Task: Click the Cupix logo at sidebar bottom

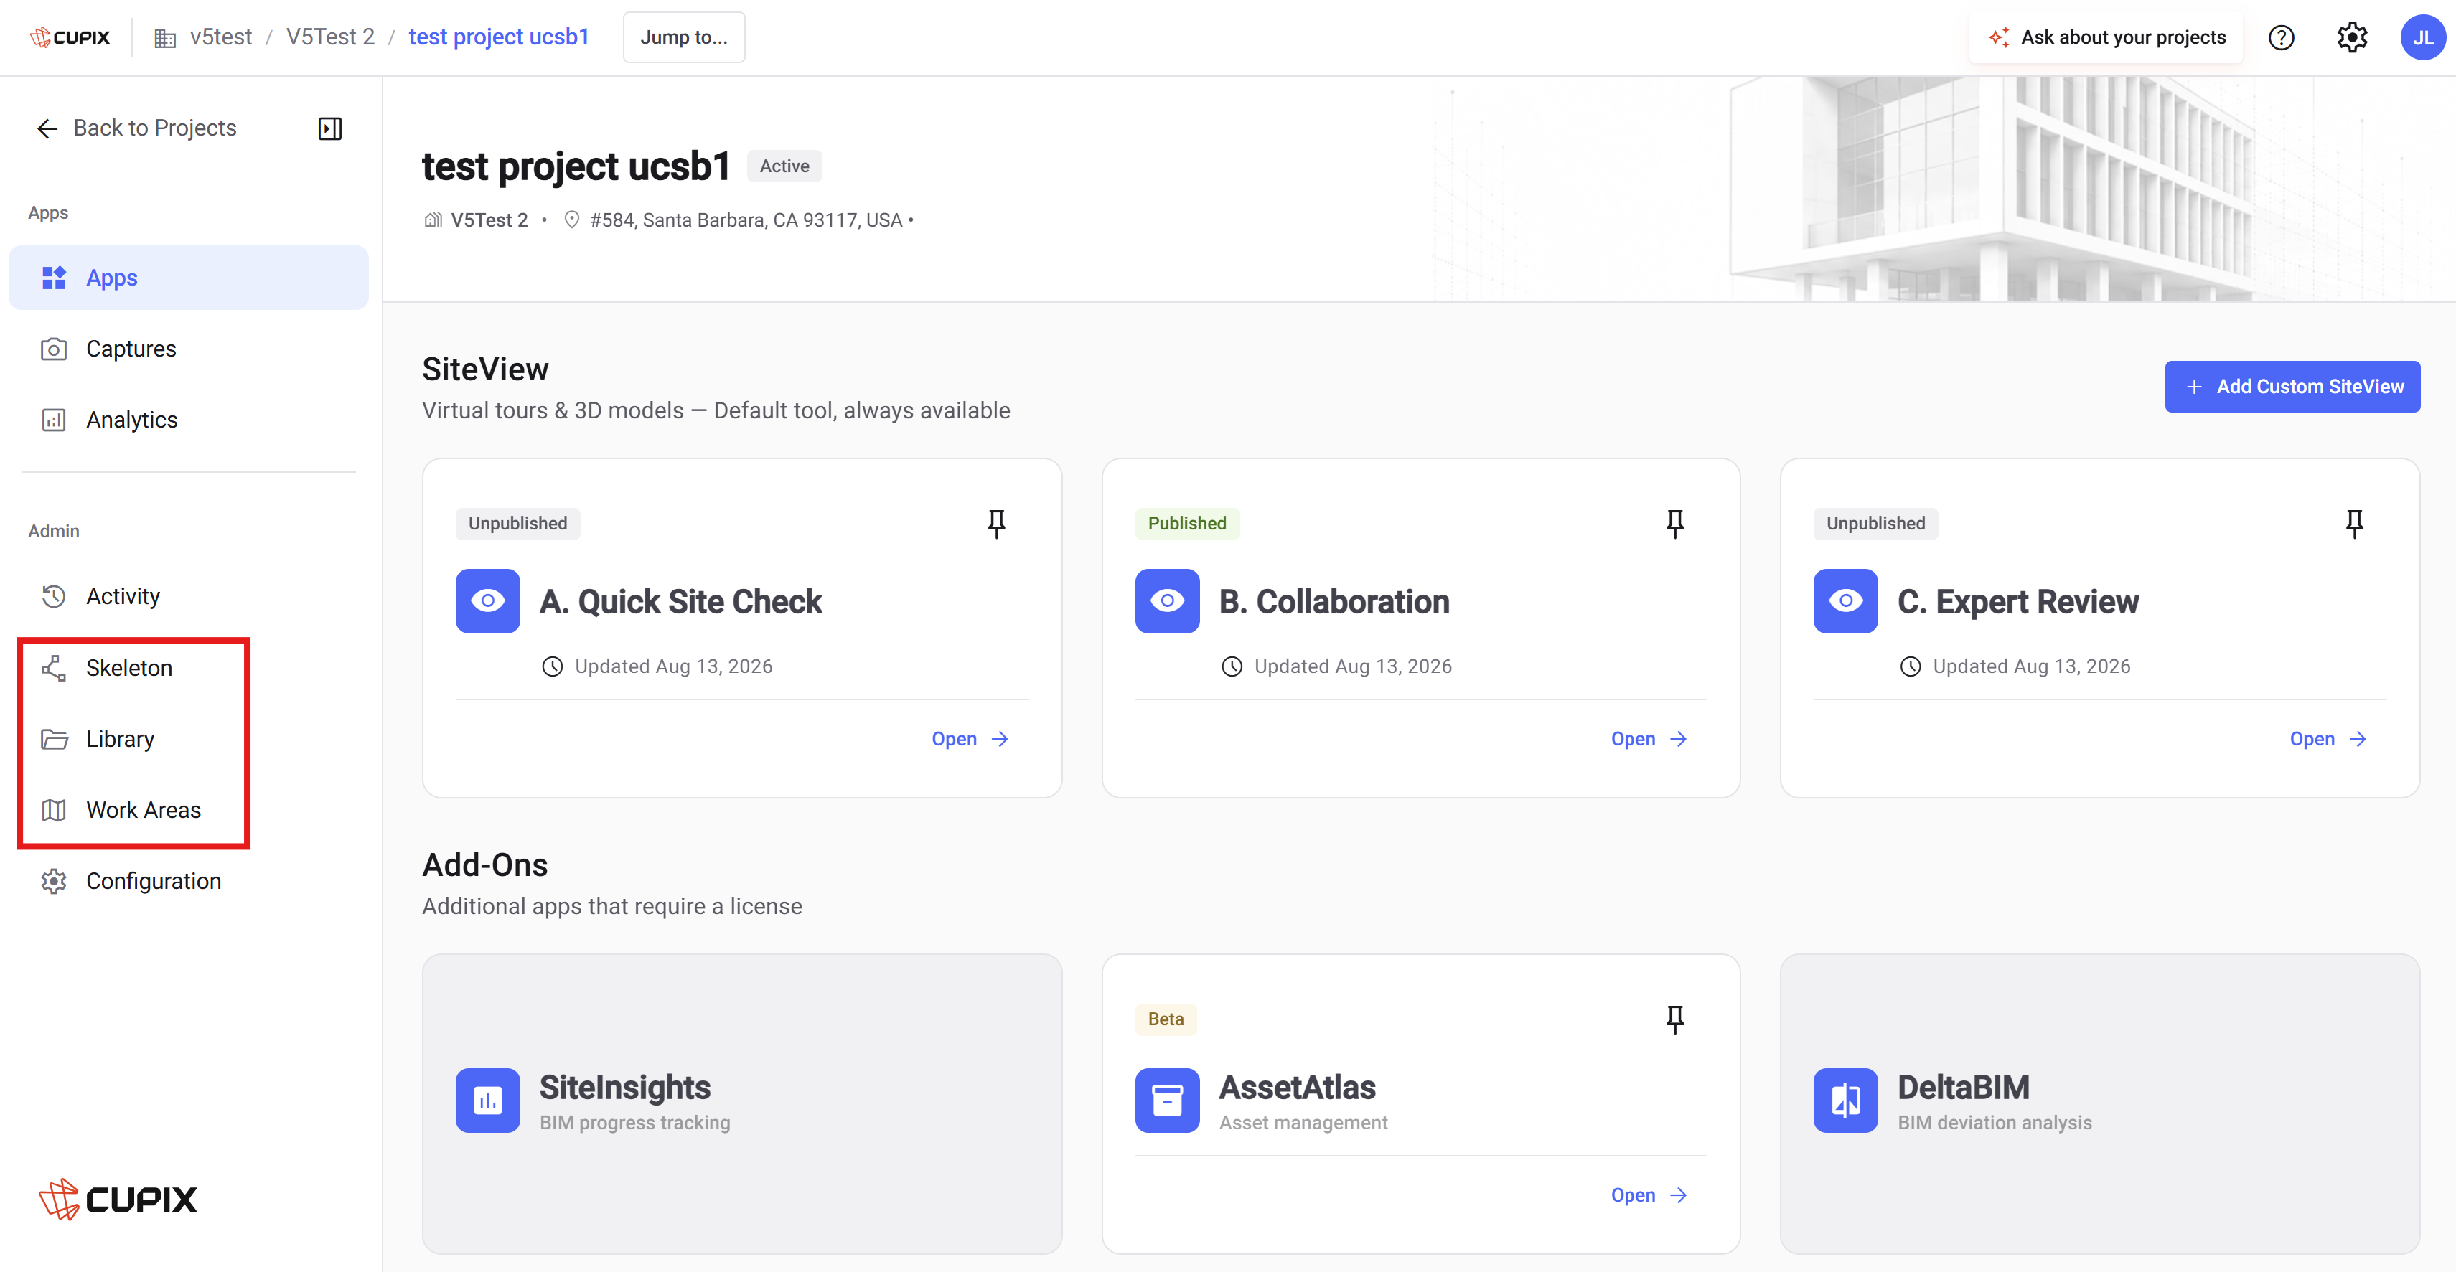Action: (x=117, y=1199)
